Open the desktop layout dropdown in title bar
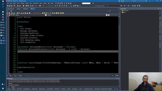The width and height of the screenshot is (162, 91). pos(128,1)
